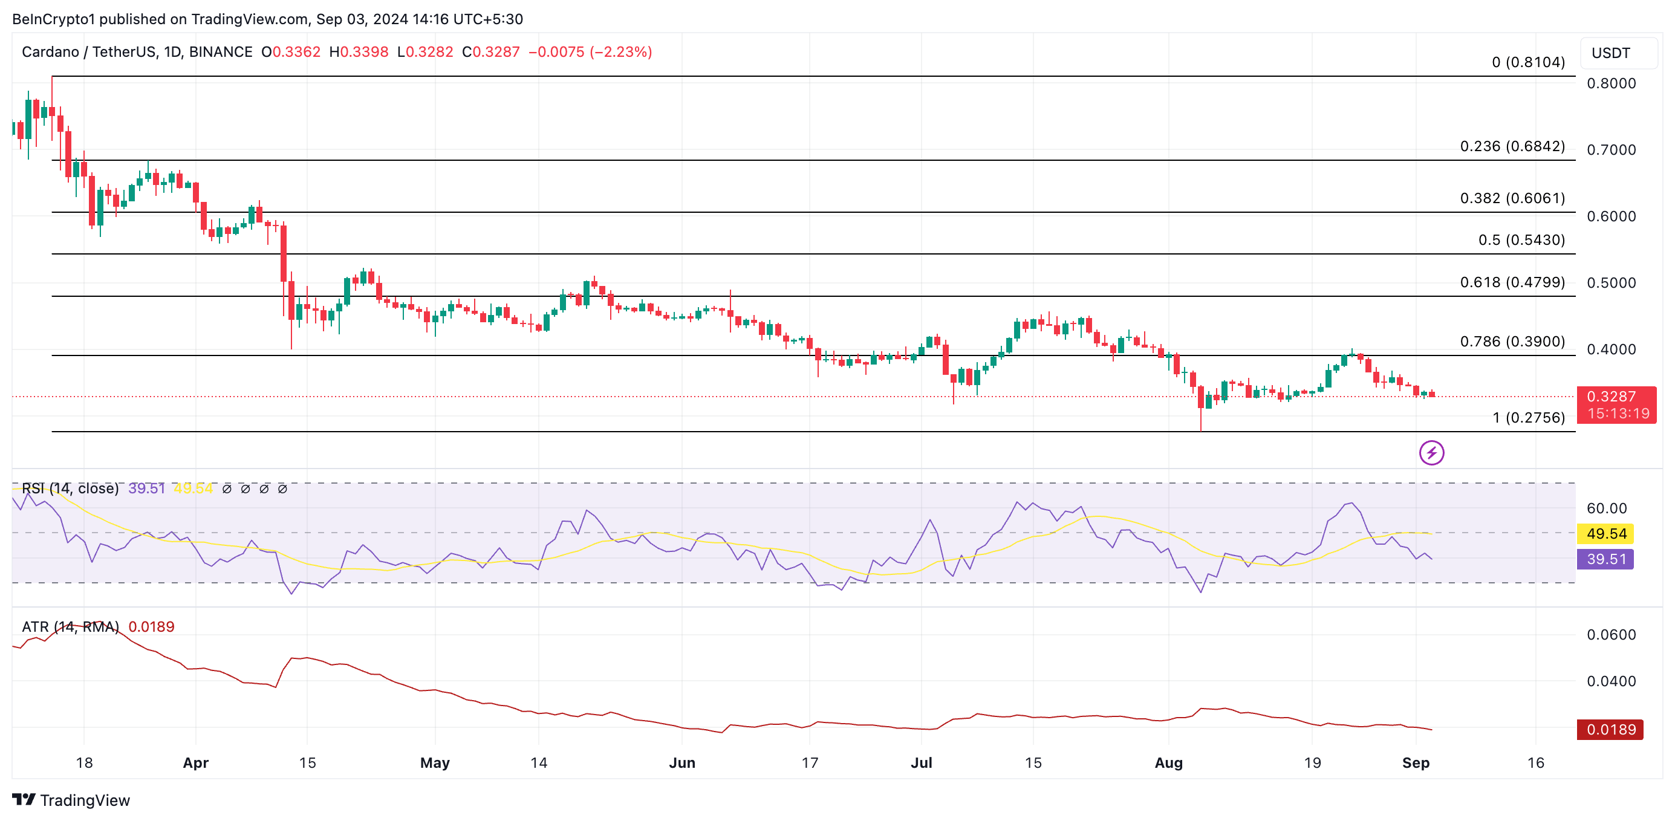Click the Aug label on time axis
This screenshot has width=1675, height=821.
tap(1168, 762)
